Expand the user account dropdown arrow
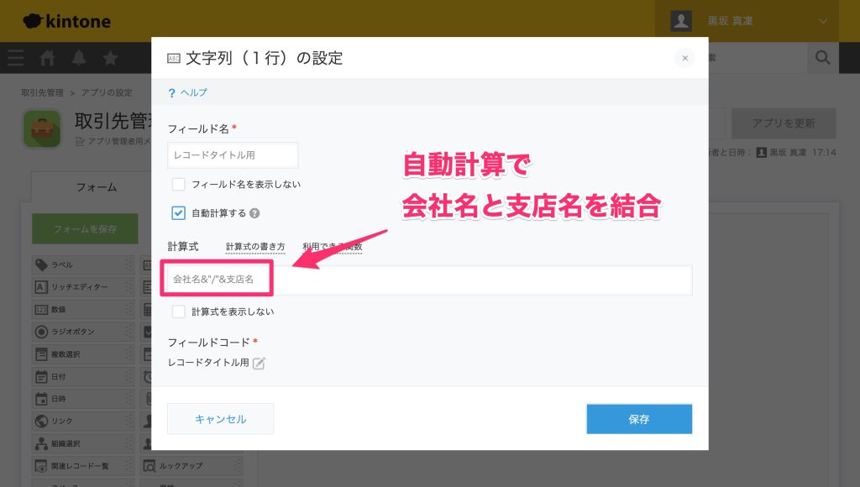860x487 pixels. tap(823, 21)
